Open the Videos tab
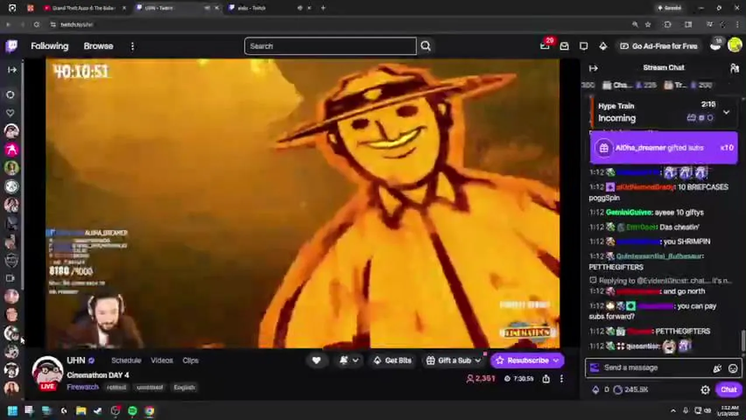Image resolution: width=746 pixels, height=420 pixels. [x=162, y=360]
